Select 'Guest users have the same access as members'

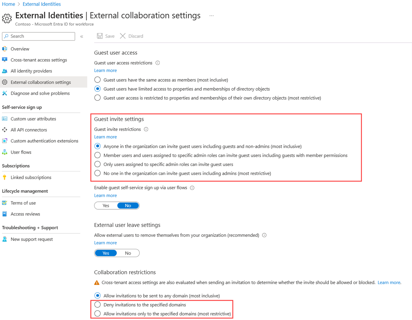tap(97, 79)
